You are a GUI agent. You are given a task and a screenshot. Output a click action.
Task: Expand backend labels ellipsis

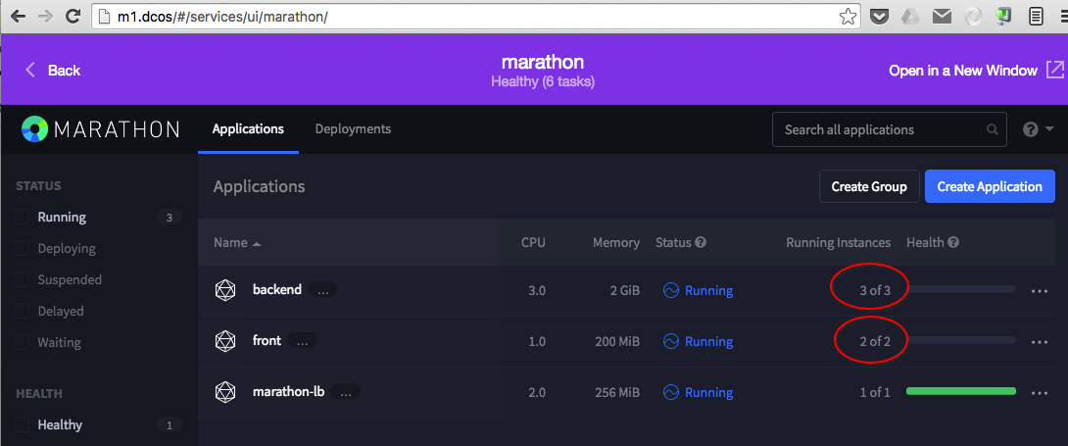coord(323,290)
